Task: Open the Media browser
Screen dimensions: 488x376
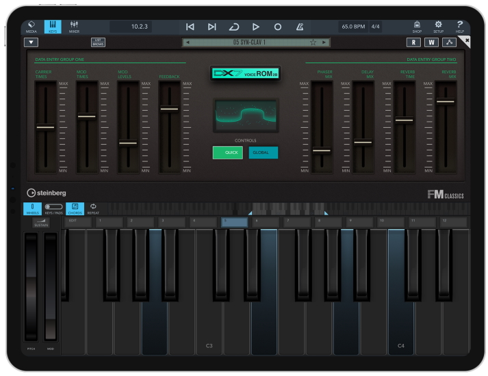Action: pyautogui.click(x=31, y=26)
